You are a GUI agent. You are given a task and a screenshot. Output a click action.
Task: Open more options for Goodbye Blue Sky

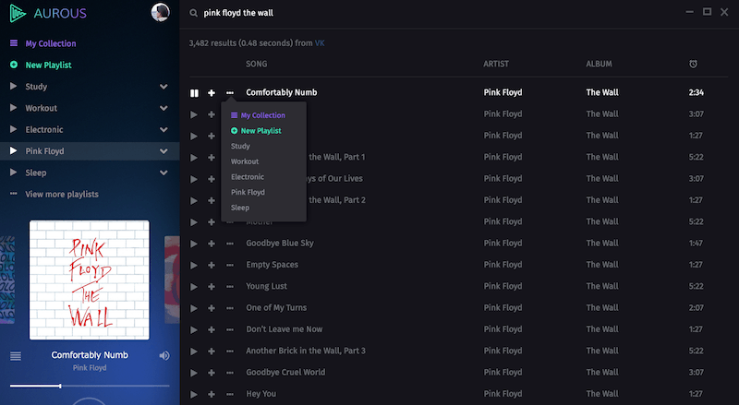tap(230, 244)
